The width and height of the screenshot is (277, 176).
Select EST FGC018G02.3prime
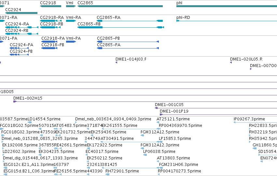pyautogui.click(x=20, y=132)
